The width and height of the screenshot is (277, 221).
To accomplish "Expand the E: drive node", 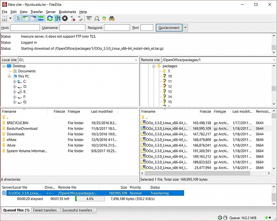I will point(15,92).
